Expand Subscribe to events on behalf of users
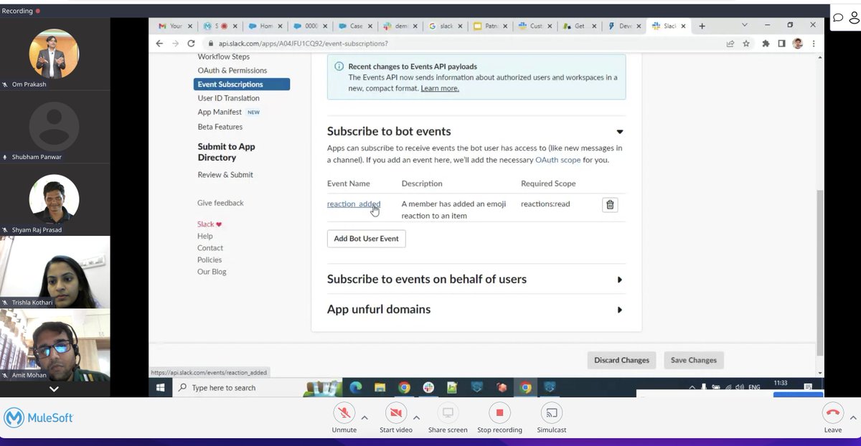This screenshot has height=446, width=861. coord(620,280)
